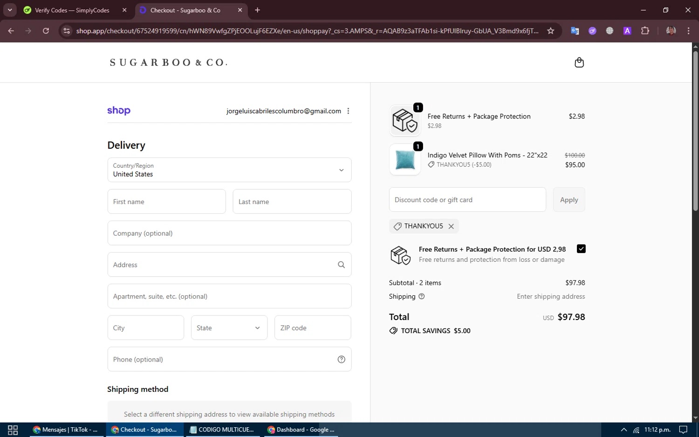699x437 pixels.
Task: Click the Discount code or gift card field
Action: click(x=467, y=199)
